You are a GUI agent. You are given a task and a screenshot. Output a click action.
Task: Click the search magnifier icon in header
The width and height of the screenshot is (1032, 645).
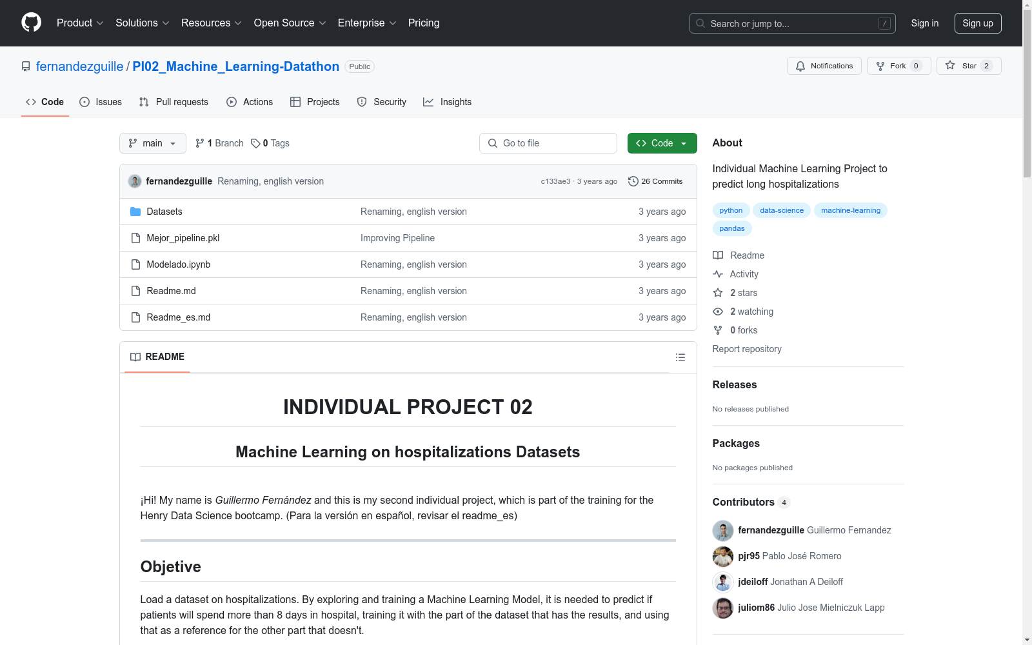pos(700,23)
